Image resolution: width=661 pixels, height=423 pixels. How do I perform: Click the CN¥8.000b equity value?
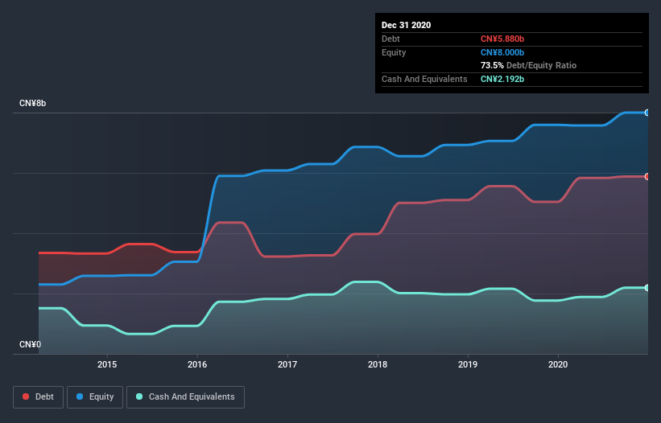(x=502, y=52)
